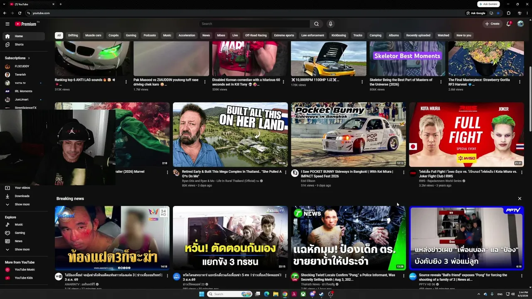Show hidden icons in system tray

[x=478, y=294]
